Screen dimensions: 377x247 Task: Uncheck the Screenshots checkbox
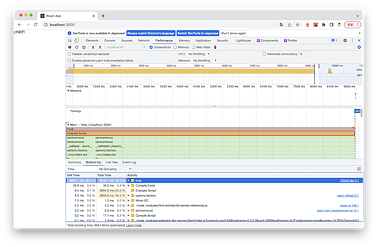151,48
